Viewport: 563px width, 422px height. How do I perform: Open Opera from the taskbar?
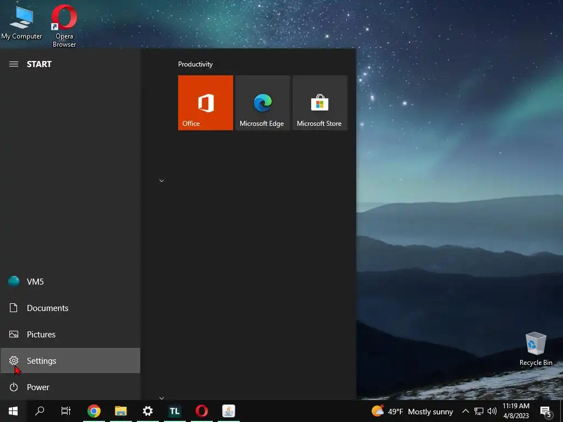[x=202, y=411]
